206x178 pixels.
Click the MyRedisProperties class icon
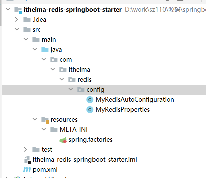[90, 110]
